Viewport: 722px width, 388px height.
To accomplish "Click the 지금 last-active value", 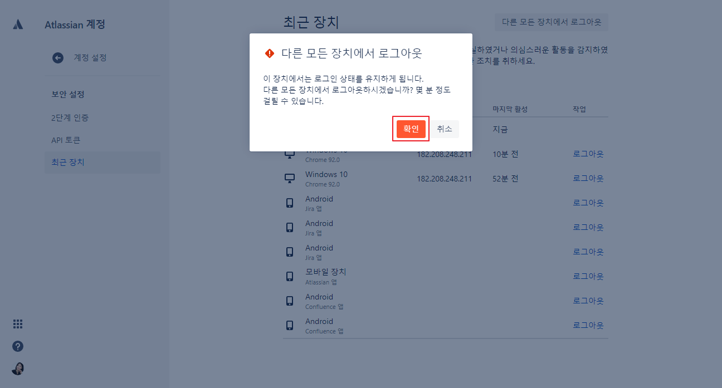I will [500, 129].
